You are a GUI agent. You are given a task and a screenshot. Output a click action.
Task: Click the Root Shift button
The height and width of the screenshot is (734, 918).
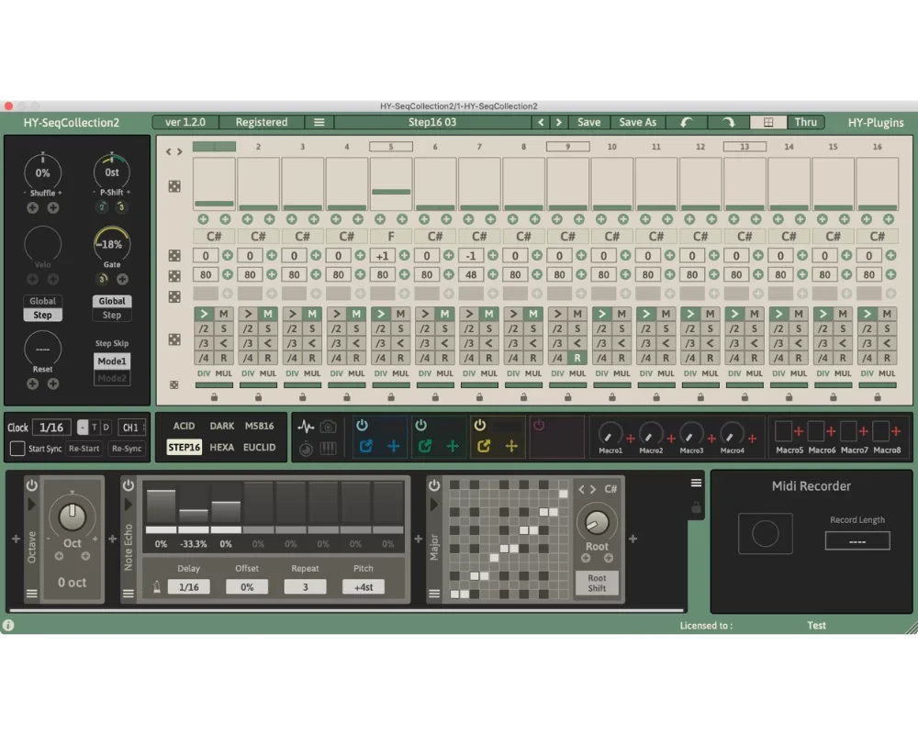pos(597,583)
